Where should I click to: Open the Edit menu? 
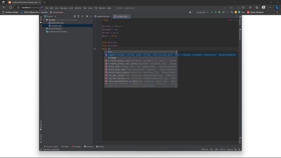[52, 8]
